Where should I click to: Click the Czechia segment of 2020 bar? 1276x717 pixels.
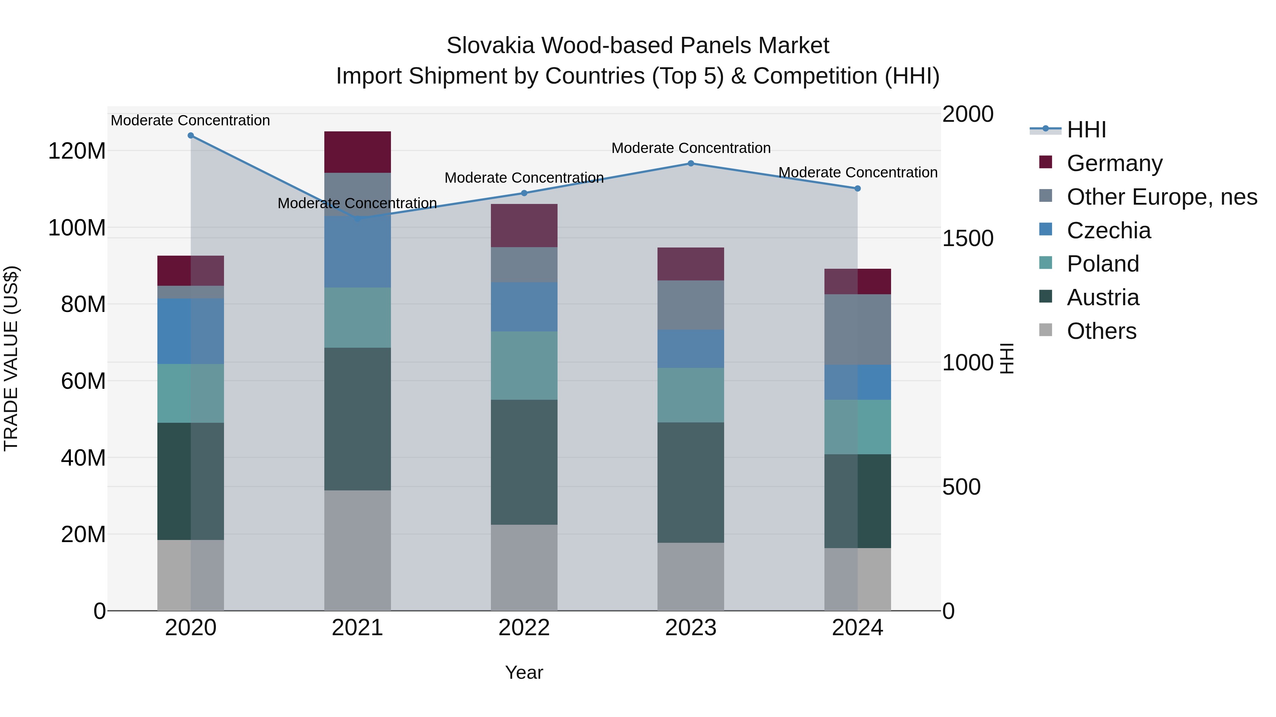[191, 331]
